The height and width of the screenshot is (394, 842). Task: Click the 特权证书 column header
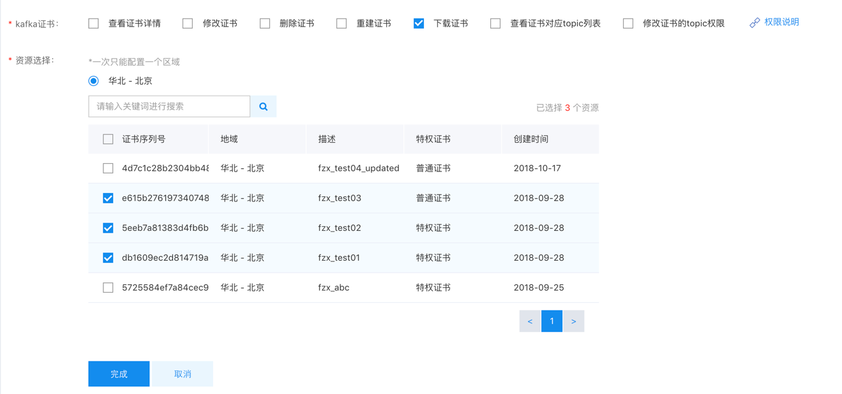coord(433,139)
